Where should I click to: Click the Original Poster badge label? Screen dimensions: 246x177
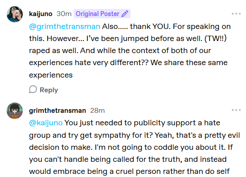tap(98, 14)
